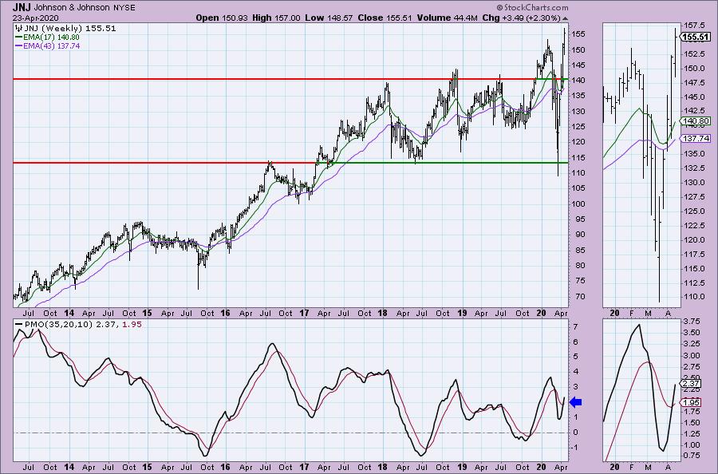The width and height of the screenshot is (718, 474).
Task: Click the green support line segment near 113
Action: [x=442, y=163]
